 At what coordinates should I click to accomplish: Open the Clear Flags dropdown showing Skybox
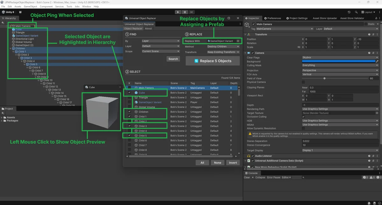point(340,58)
